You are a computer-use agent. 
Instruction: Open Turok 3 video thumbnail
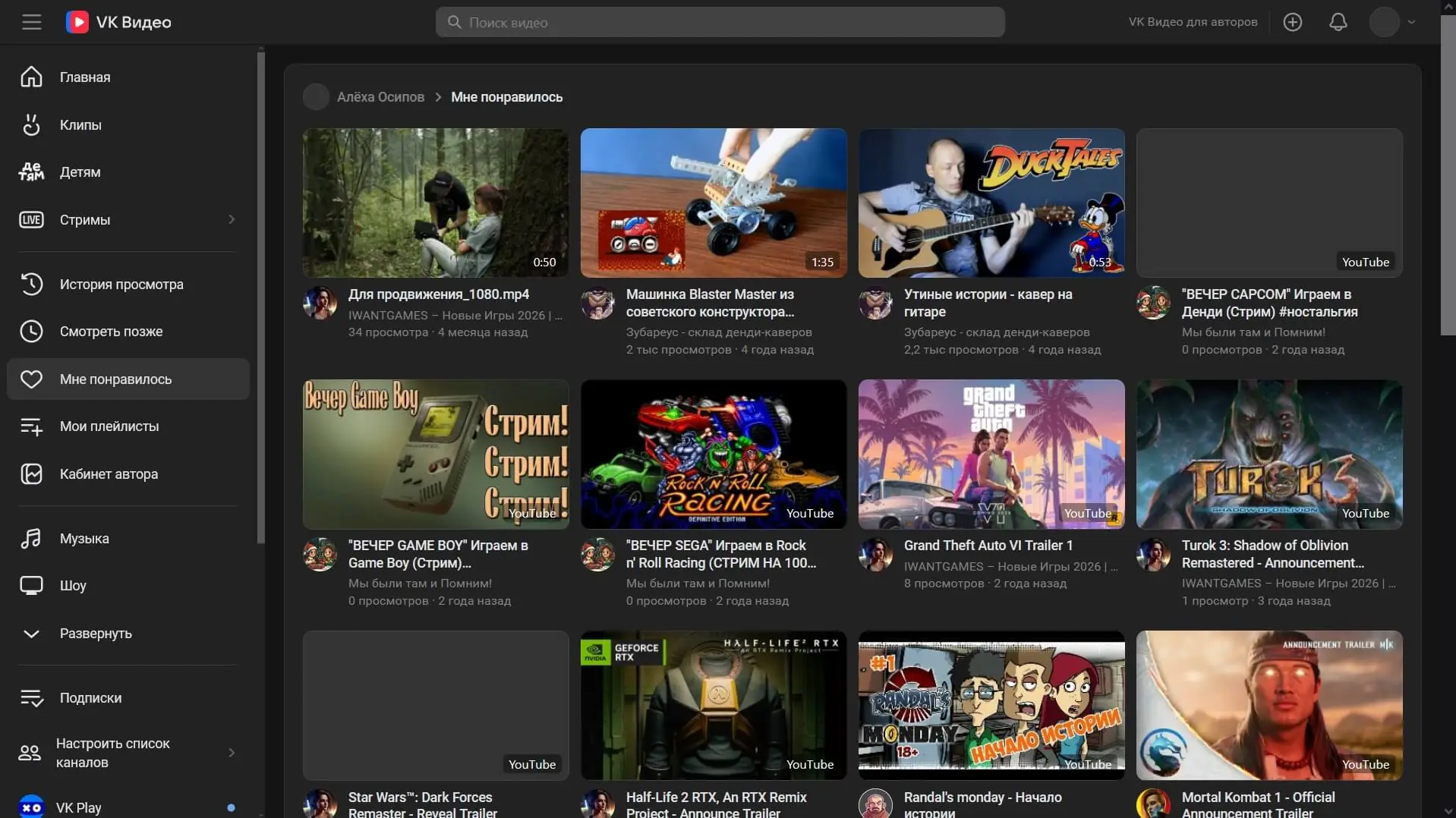(x=1268, y=454)
